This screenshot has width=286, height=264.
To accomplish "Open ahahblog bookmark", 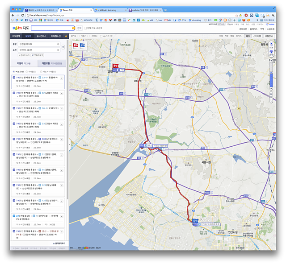I will coord(195,20).
